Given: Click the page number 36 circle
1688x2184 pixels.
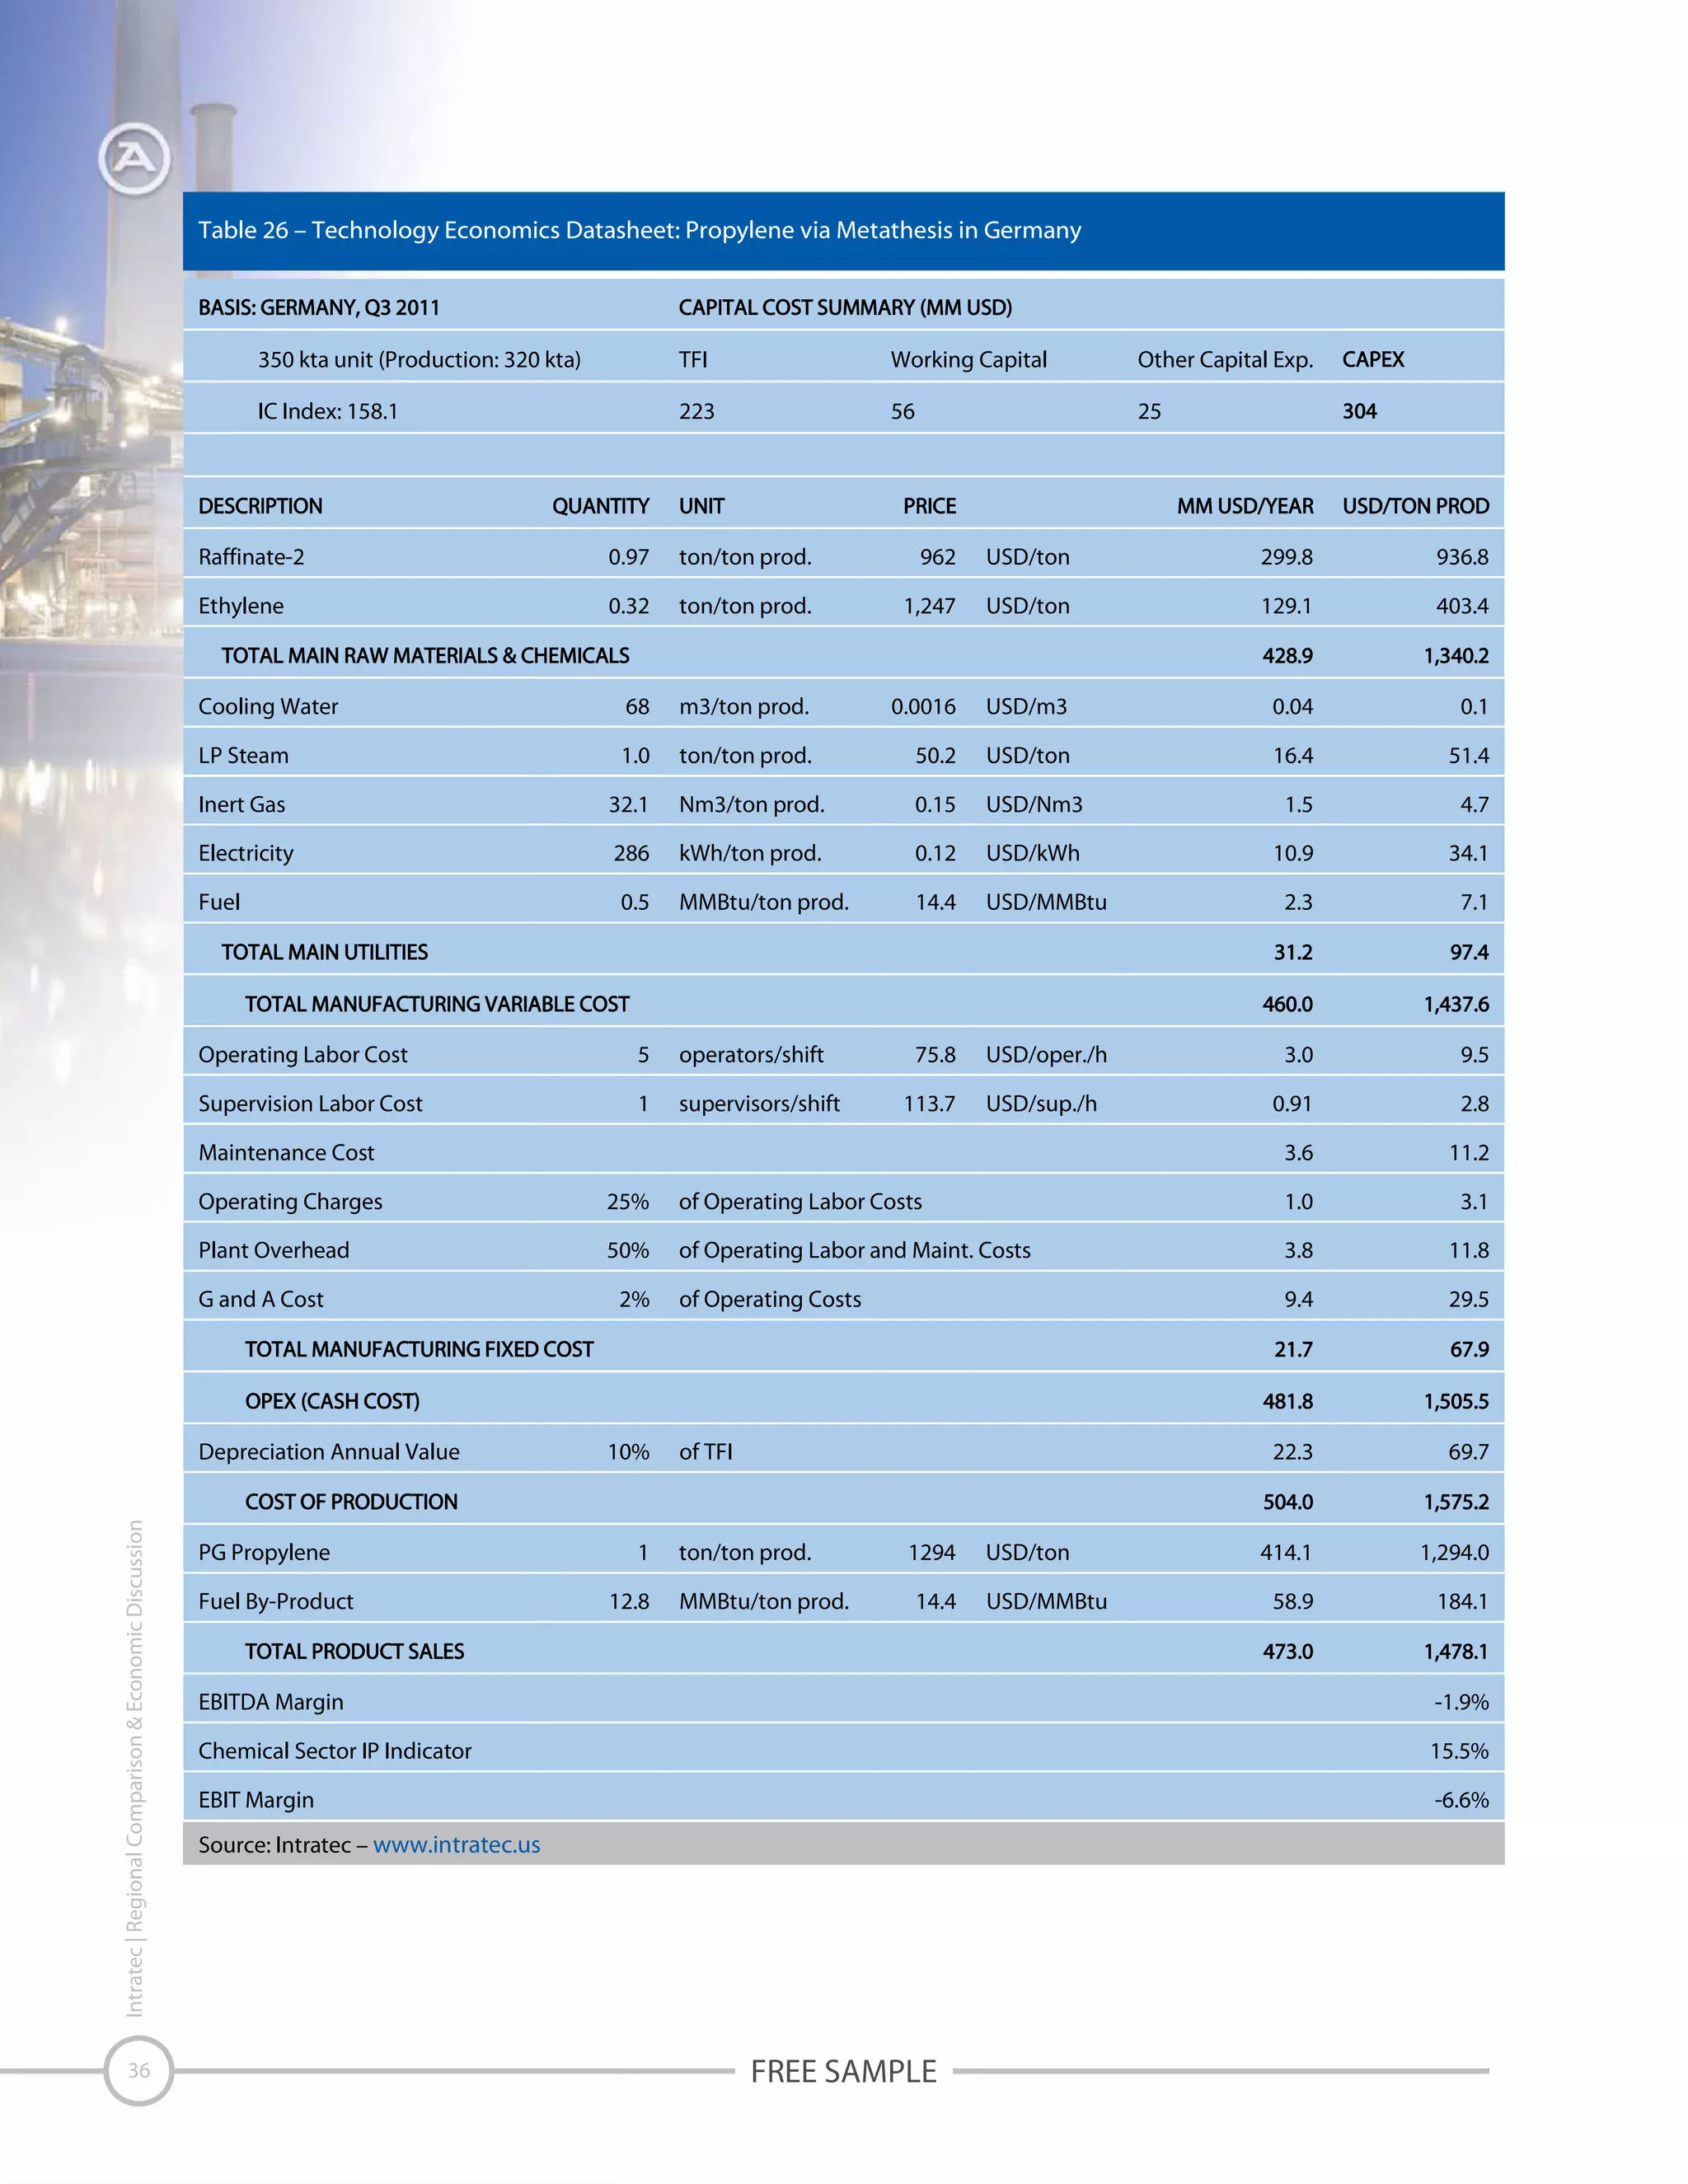Looking at the screenshot, I should pyautogui.click(x=138, y=2070).
